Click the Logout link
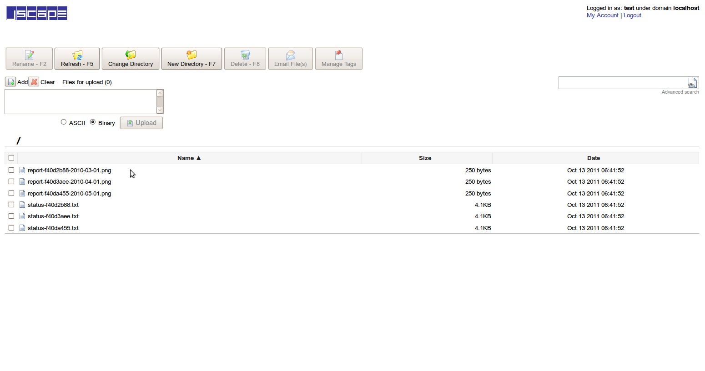The width and height of the screenshot is (705, 371). 632,15
